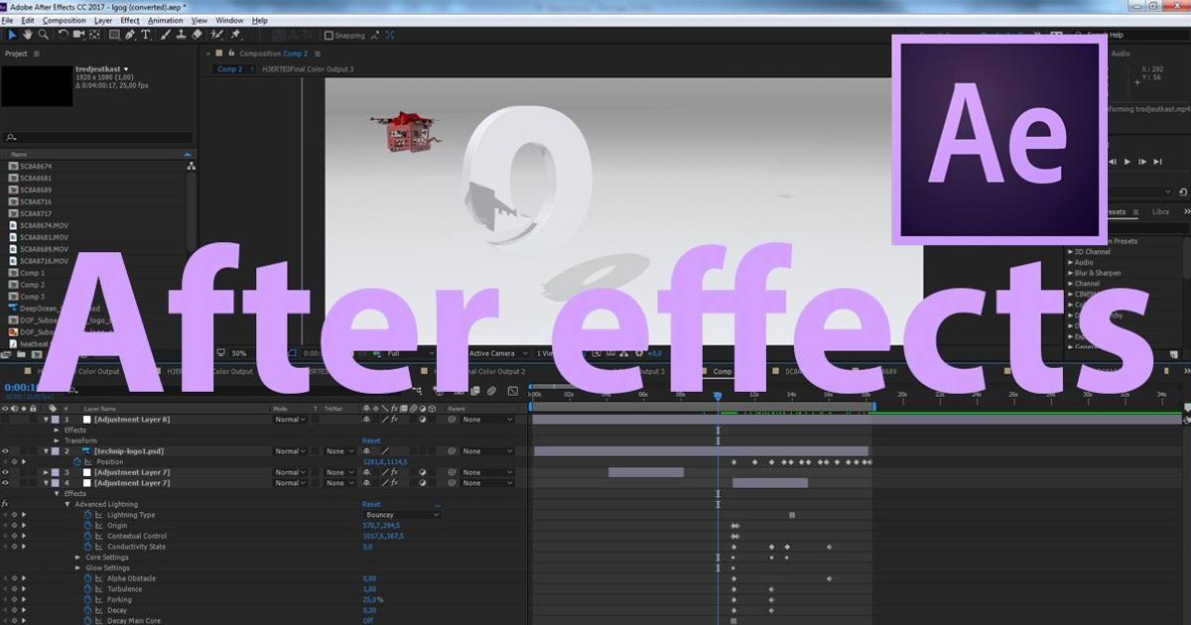
Task: Toggle visibility eye of layer 3 Adjustment Layer 7
Action: pyautogui.click(x=5, y=472)
